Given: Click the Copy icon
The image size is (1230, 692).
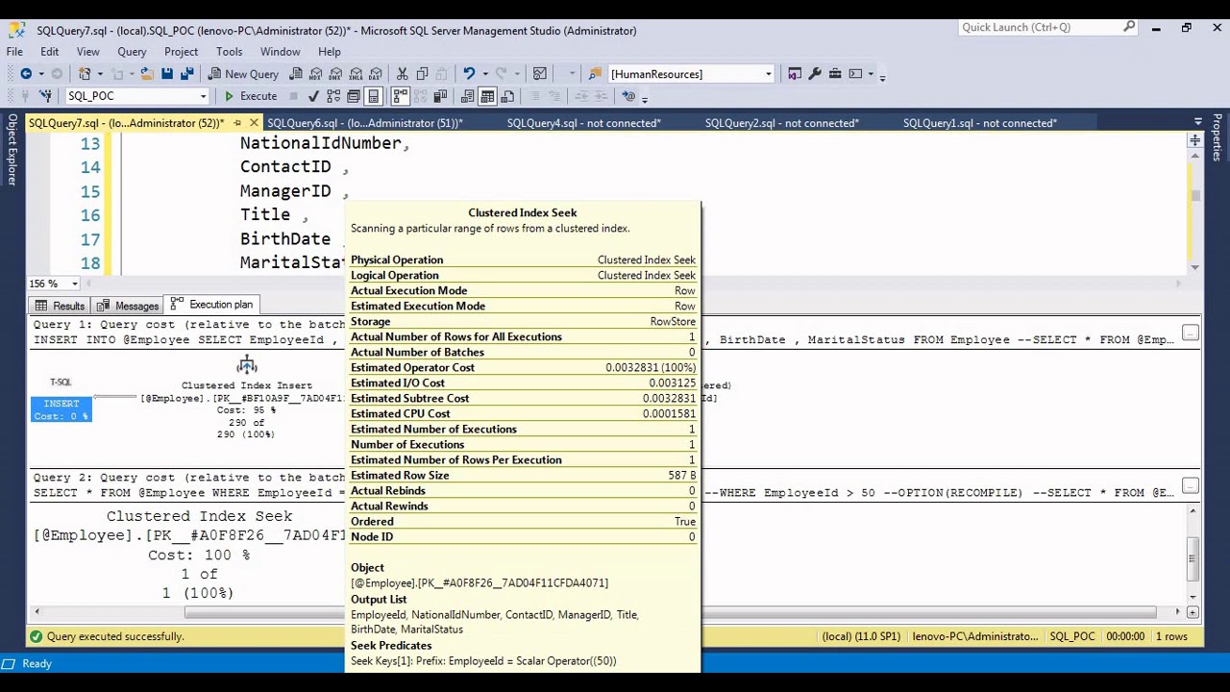Looking at the screenshot, I should 422,74.
